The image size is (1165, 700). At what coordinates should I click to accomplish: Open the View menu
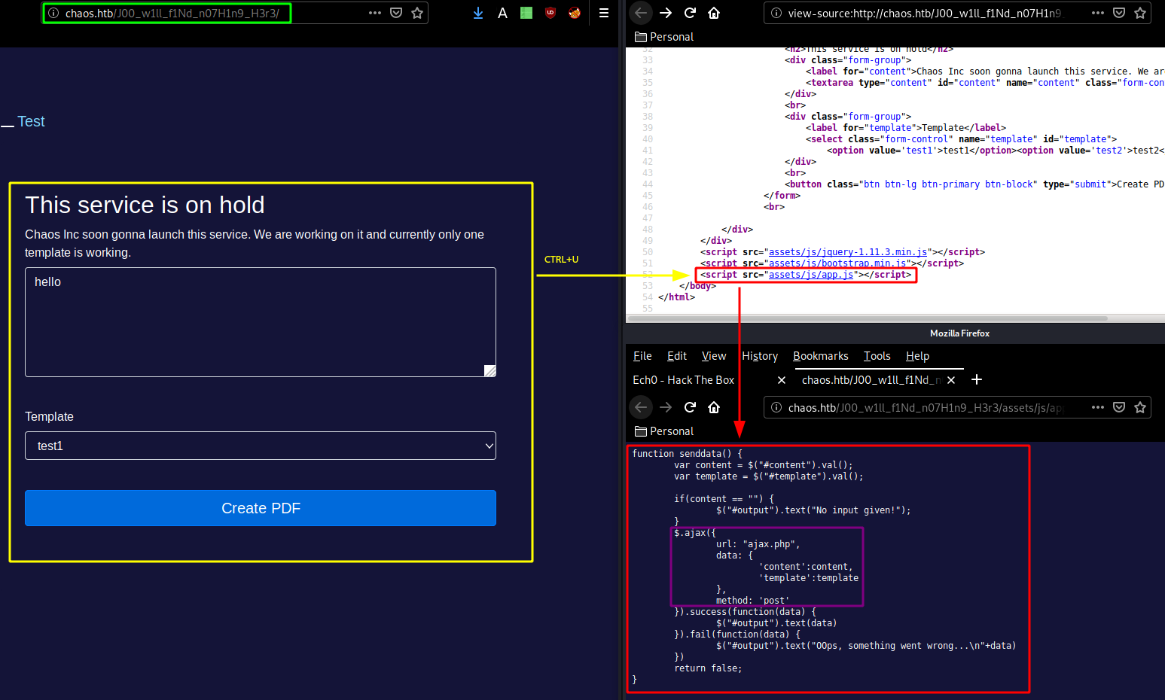714,356
